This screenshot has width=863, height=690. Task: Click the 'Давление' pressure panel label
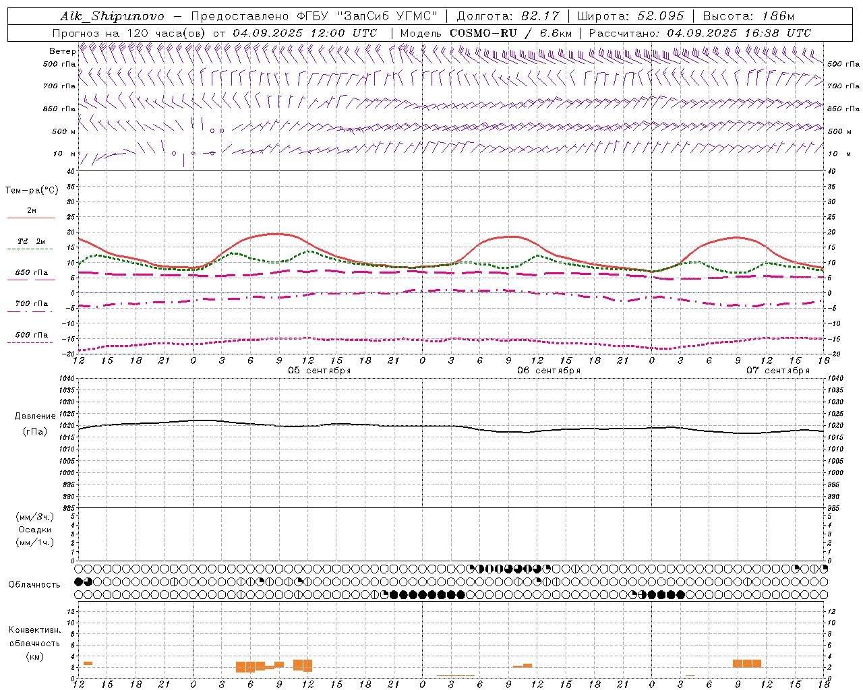point(35,416)
